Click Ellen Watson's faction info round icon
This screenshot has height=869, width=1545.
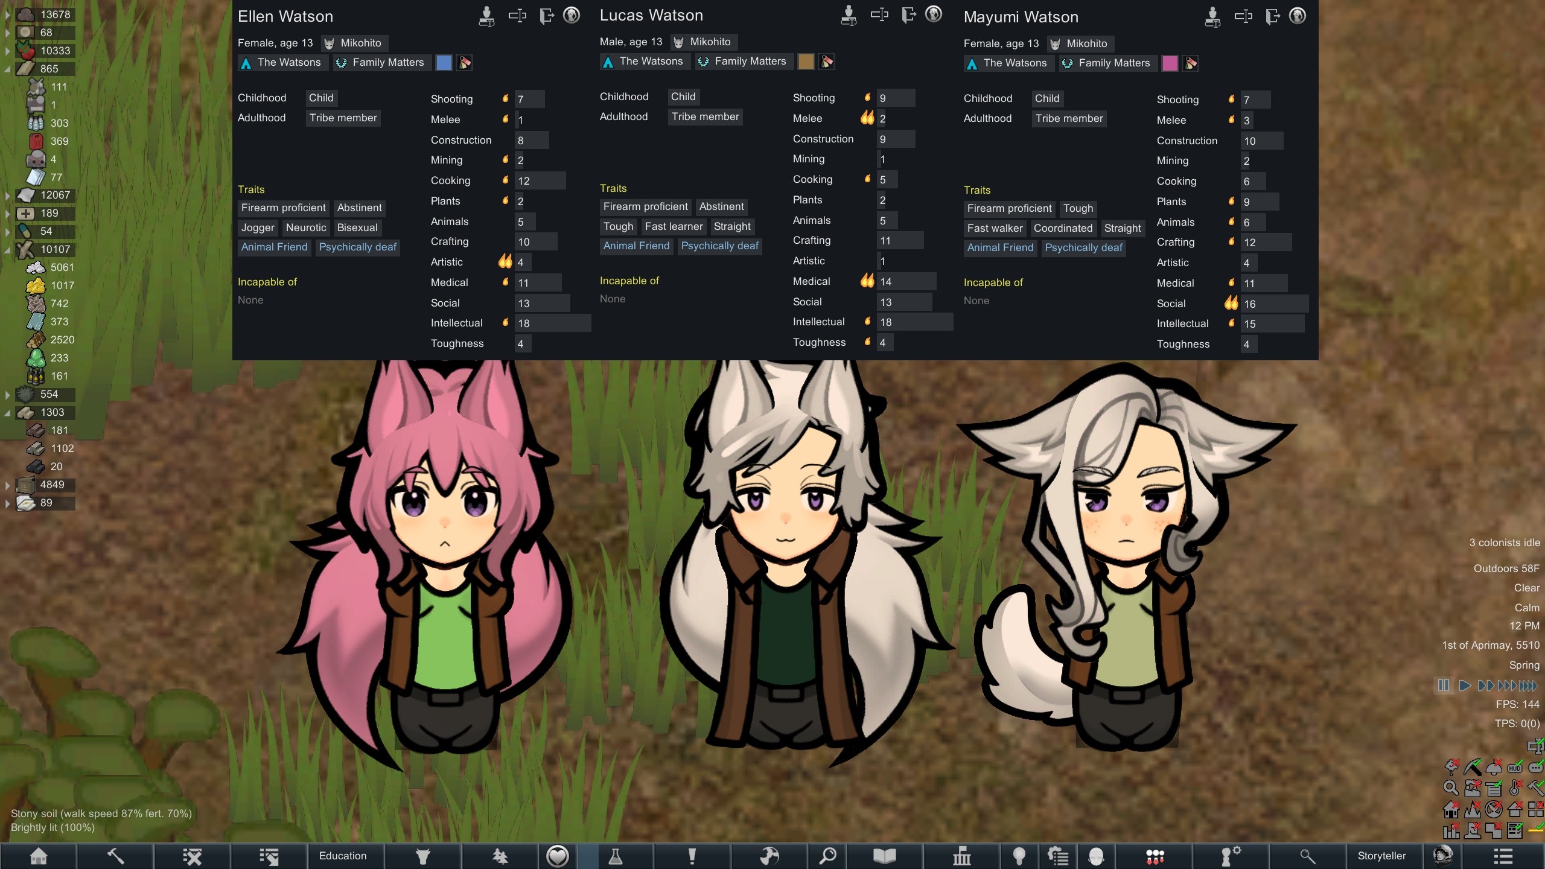(x=572, y=15)
